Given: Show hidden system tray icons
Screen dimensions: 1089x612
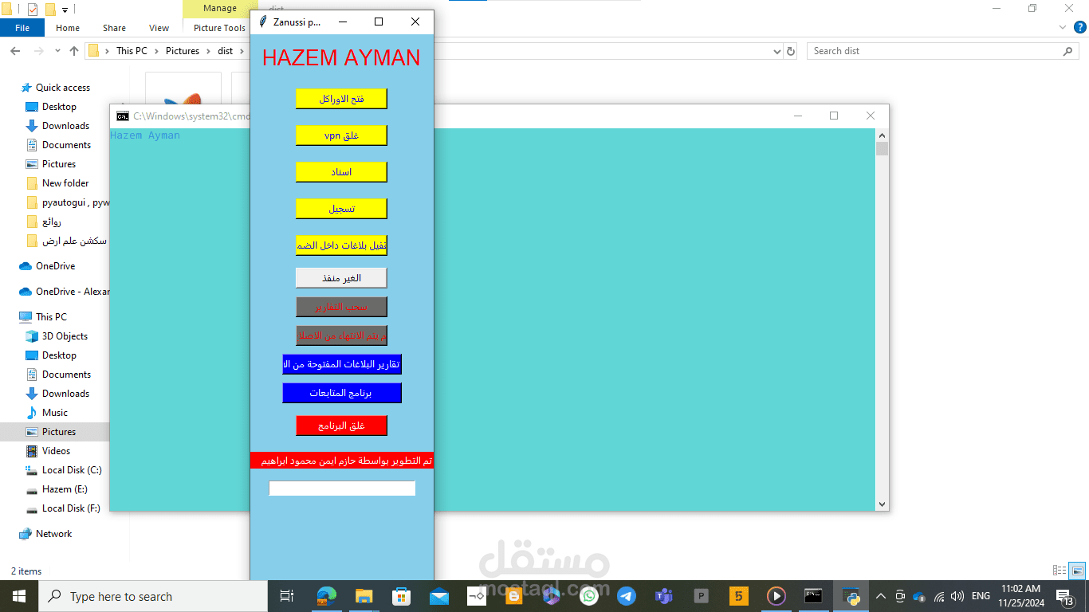Looking at the screenshot, I should (x=881, y=596).
